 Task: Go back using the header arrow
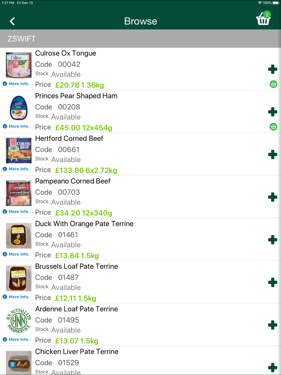click(12, 21)
